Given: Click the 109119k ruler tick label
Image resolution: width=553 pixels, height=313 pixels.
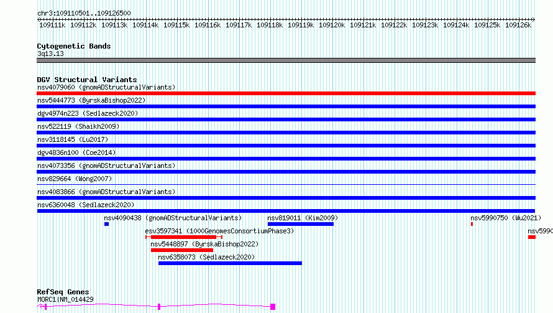Looking at the screenshot, I should (301, 25).
